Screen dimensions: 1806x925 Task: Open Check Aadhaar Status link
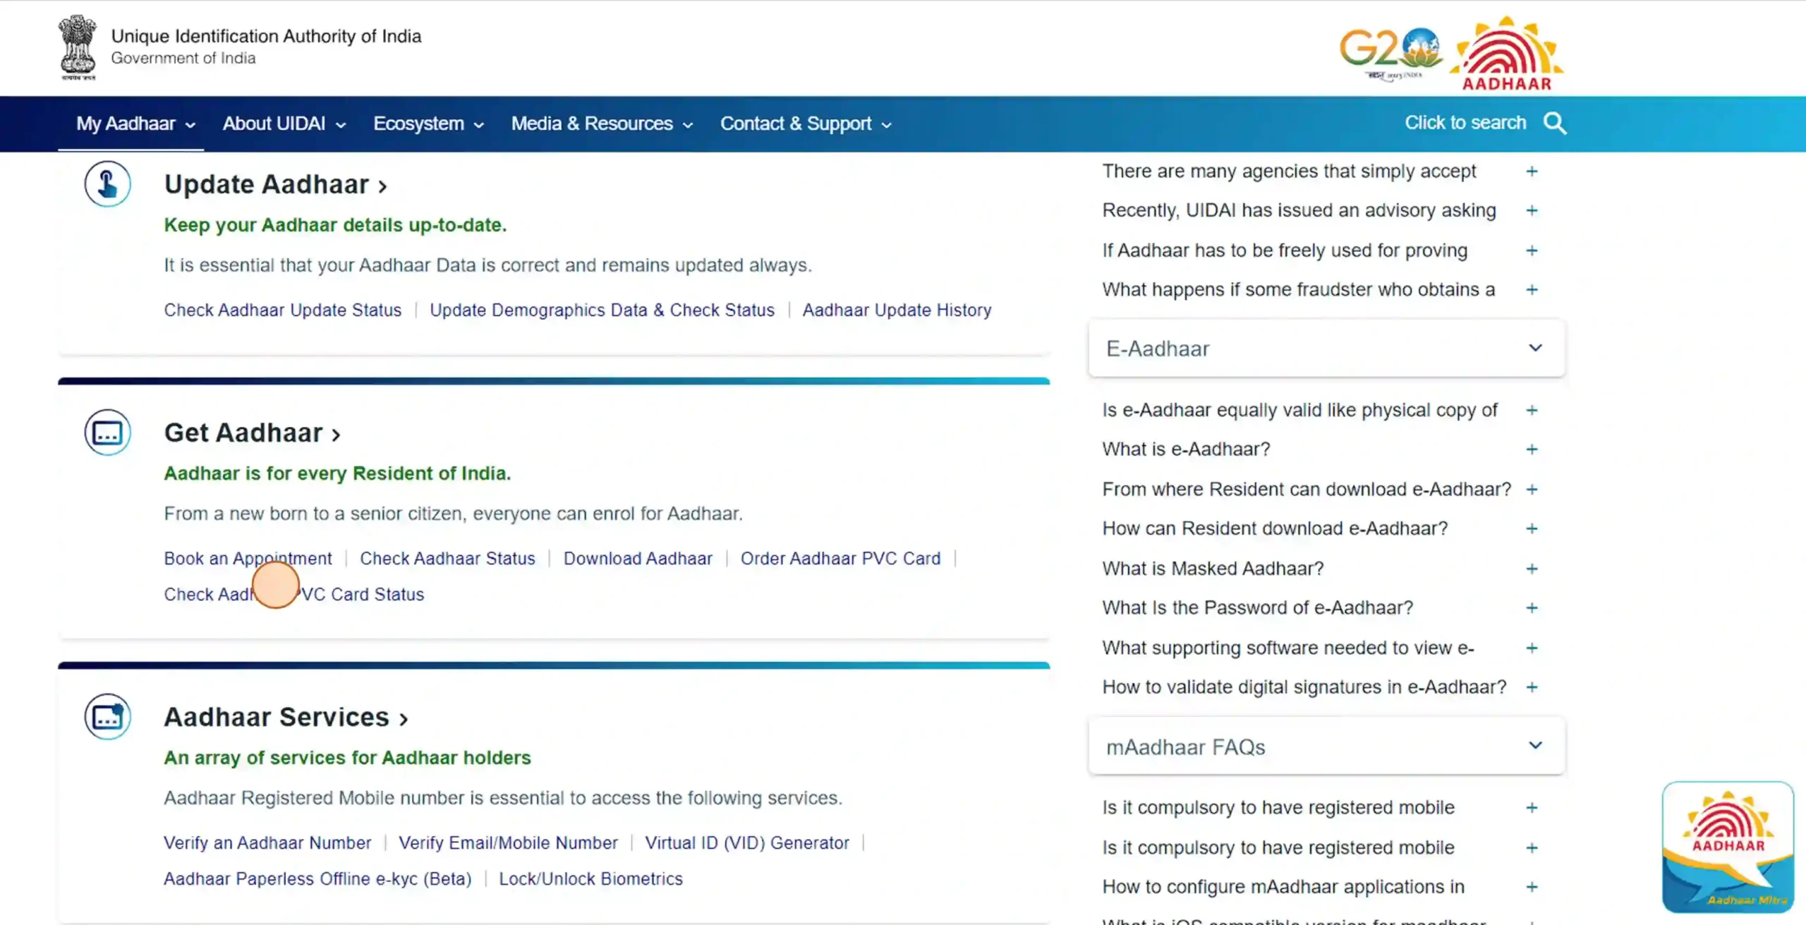tap(447, 558)
